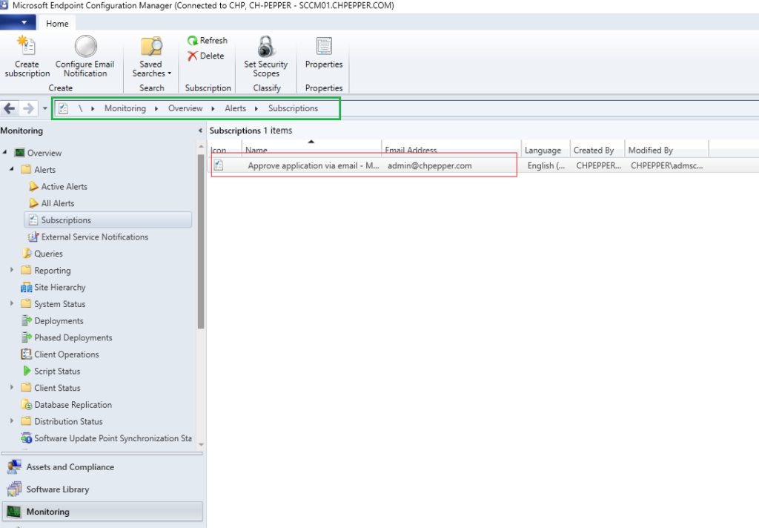759x528 pixels.
Task: Collapse the Overview tree node
Action: click(x=5, y=153)
